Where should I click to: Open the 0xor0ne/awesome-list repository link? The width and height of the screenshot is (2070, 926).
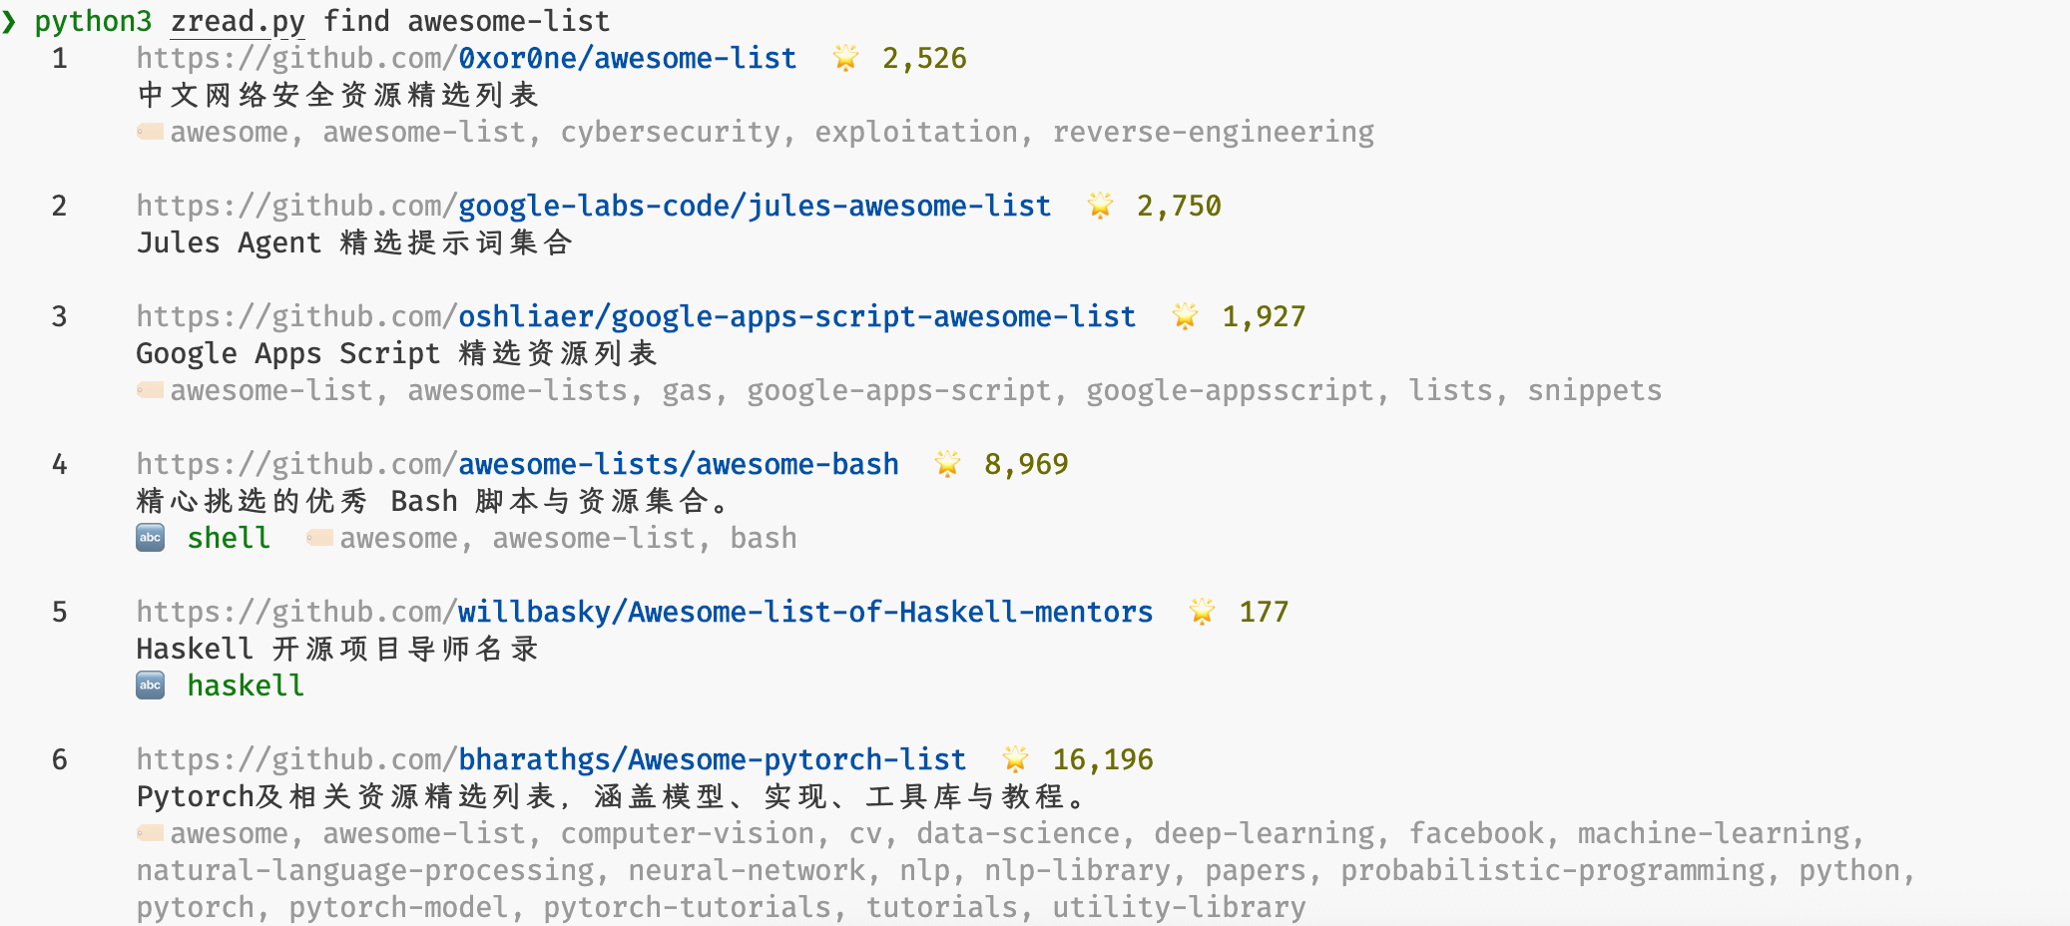(627, 58)
